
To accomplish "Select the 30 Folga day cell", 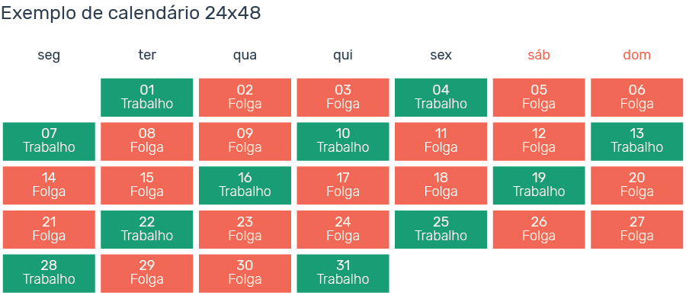I will (245, 274).
